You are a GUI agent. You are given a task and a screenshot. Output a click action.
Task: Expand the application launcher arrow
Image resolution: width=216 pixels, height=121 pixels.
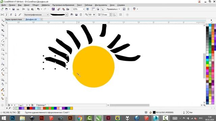pos(137,9)
